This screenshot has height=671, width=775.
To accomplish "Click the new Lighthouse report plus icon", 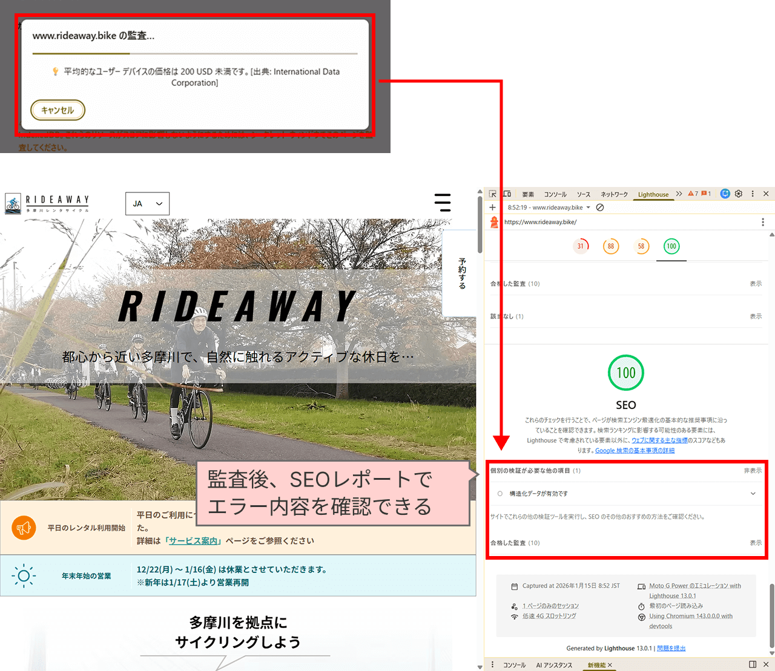I will (x=493, y=208).
